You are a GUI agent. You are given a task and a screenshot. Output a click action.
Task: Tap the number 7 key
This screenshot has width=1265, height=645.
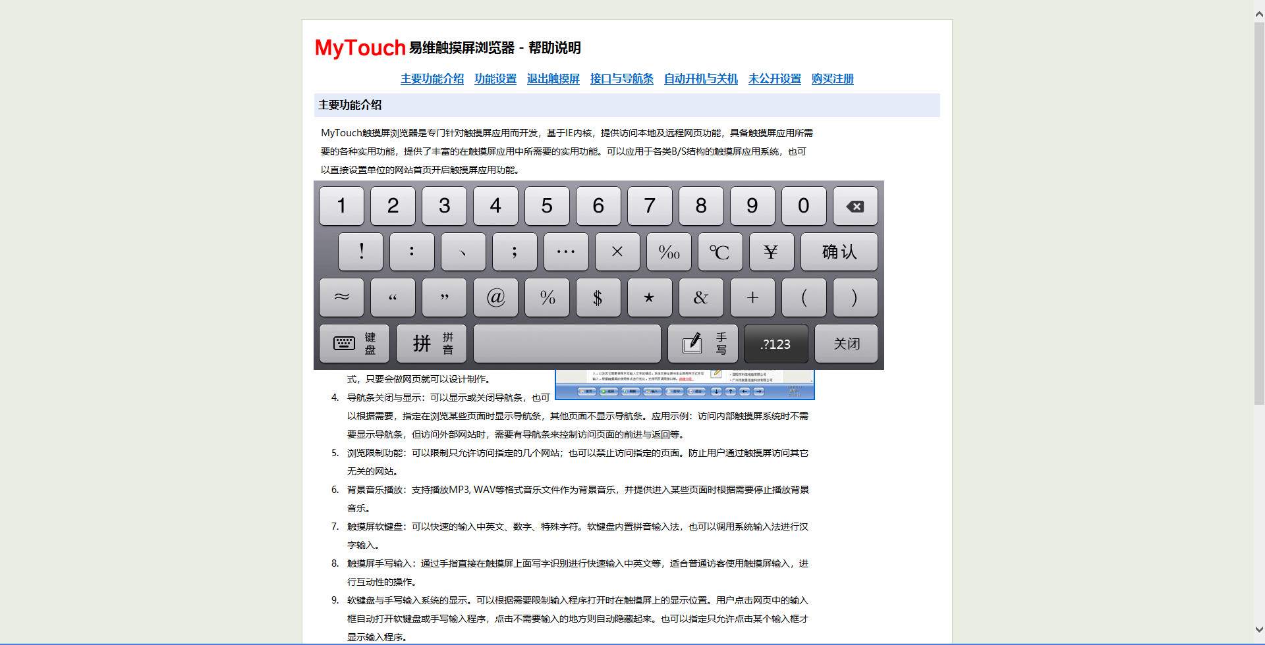(x=650, y=206)
